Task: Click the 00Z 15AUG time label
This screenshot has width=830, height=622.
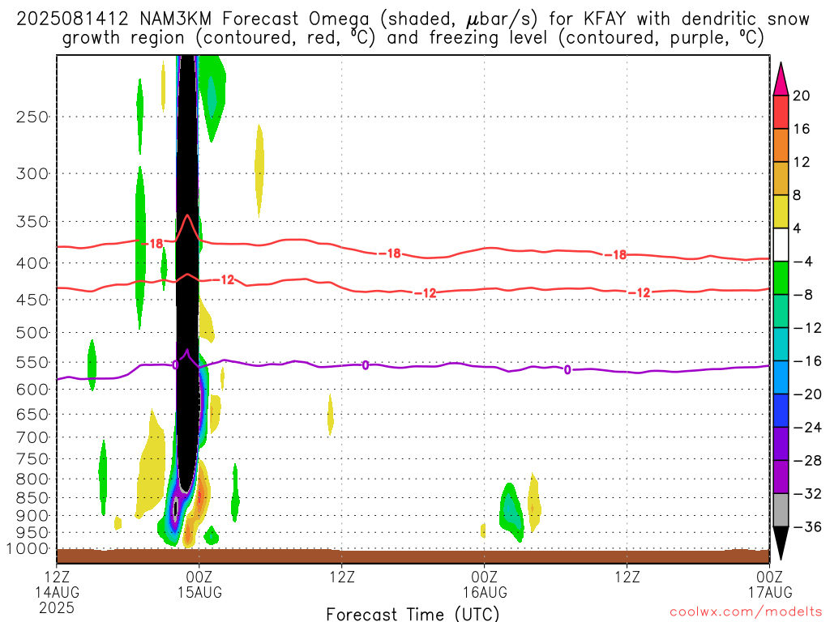Action: 199,584
